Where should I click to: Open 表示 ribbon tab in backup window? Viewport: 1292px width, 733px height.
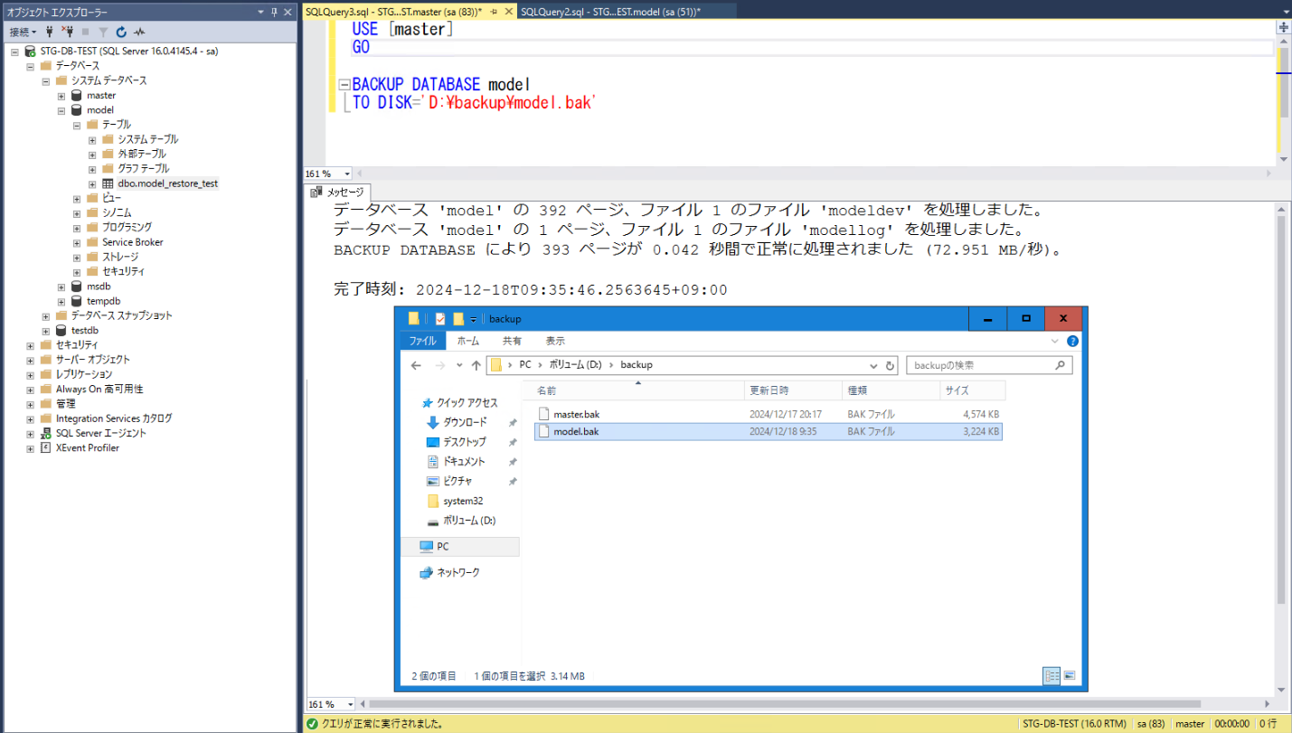[555, 341]
